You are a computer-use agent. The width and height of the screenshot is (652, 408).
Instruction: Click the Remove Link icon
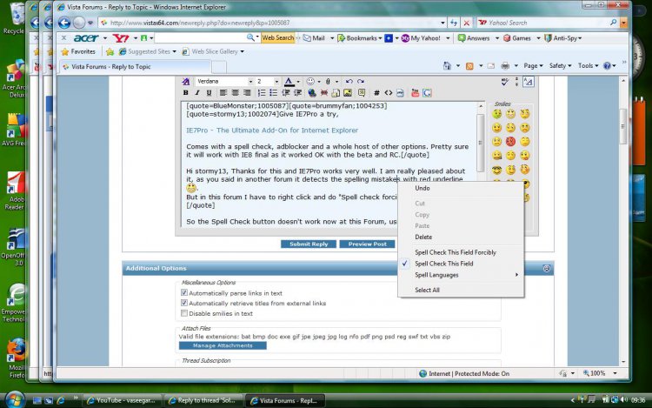(324, 93)
